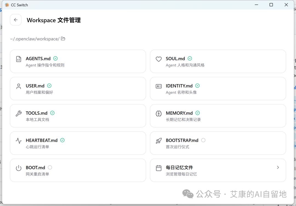Click the ~/.openclaw/workspace/ path text
Screen dimensions: 296x206
pos(35,39)
